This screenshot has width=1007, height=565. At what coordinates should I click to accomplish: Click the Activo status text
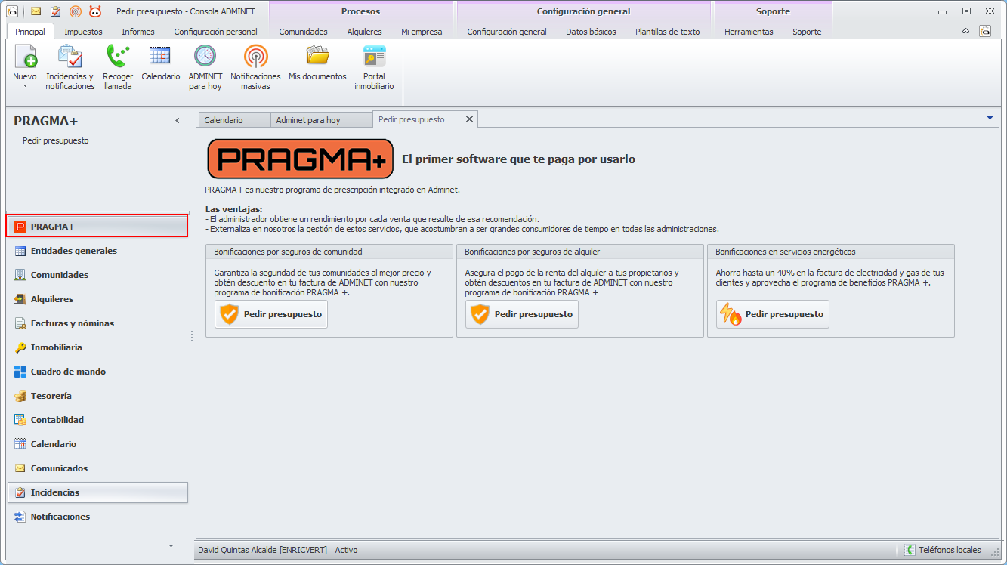[346, 550]
